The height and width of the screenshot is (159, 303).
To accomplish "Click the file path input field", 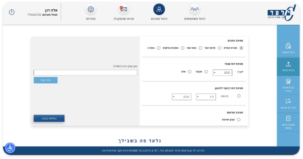I will 85,73.
